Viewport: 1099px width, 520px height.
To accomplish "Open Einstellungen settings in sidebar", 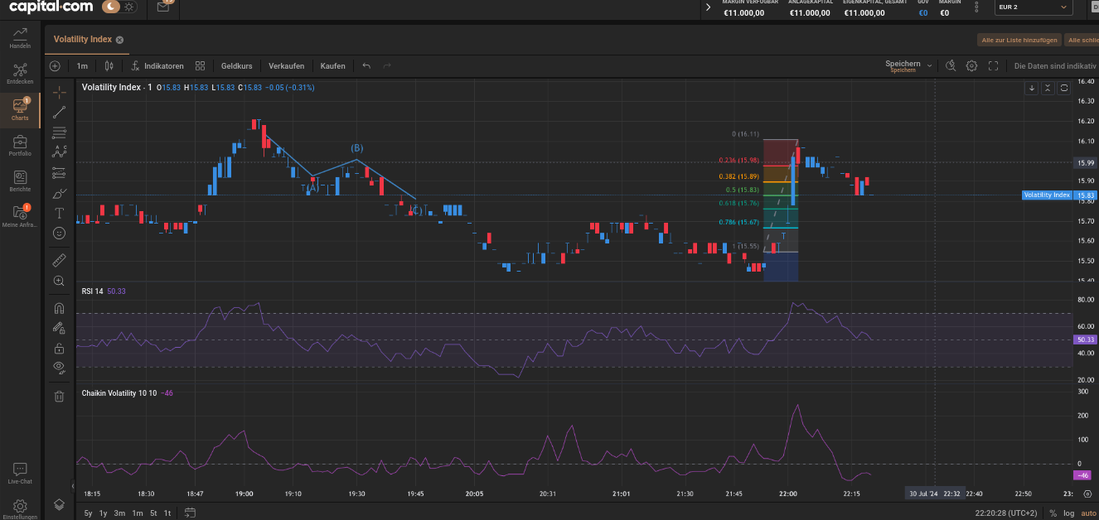I will click(x=20, y=508).
